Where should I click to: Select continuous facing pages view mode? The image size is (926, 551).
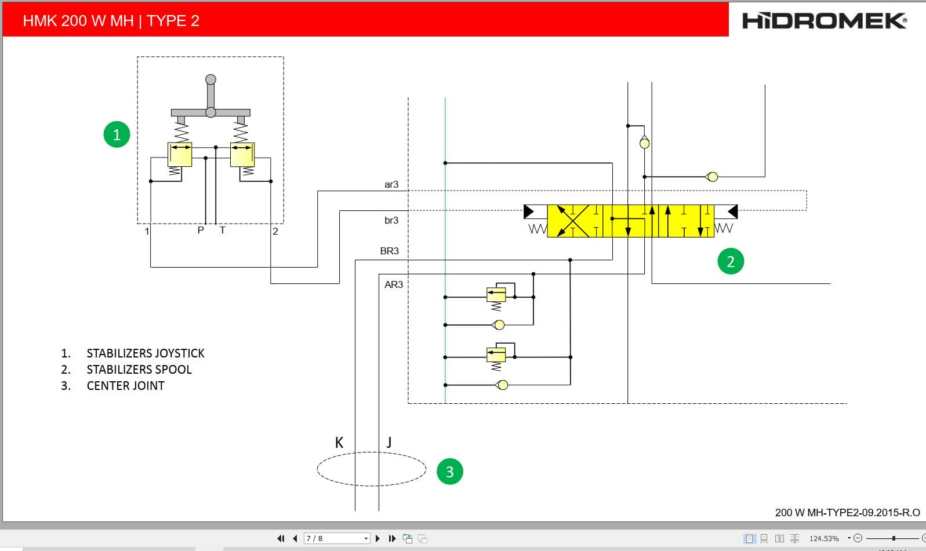[794, 538]
